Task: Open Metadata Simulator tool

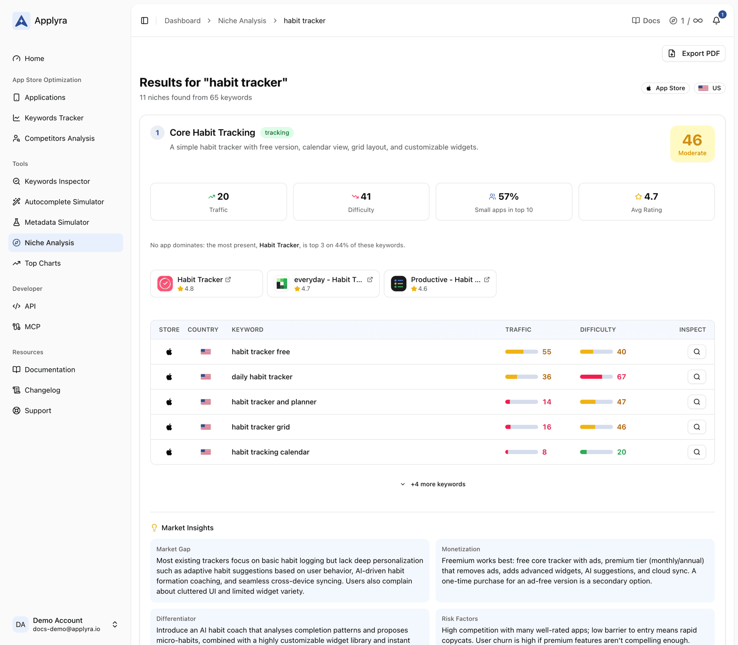Action: (65, 222)
